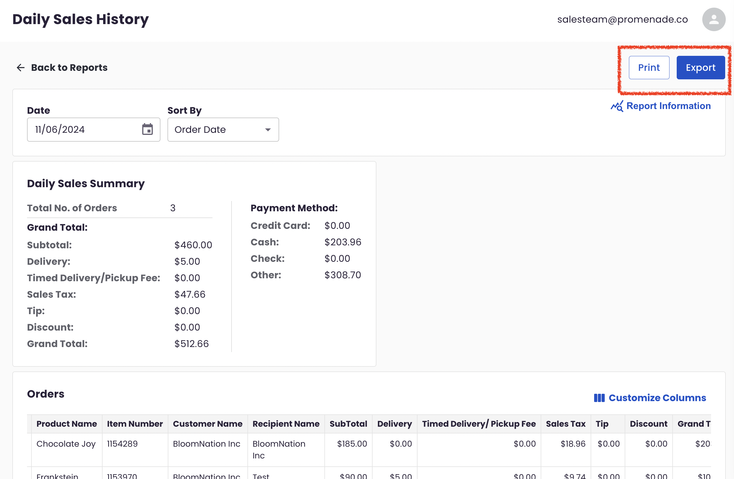The height and width of the screenshot is (479, 734).
Task: Click the Print button
Action: 649,68
